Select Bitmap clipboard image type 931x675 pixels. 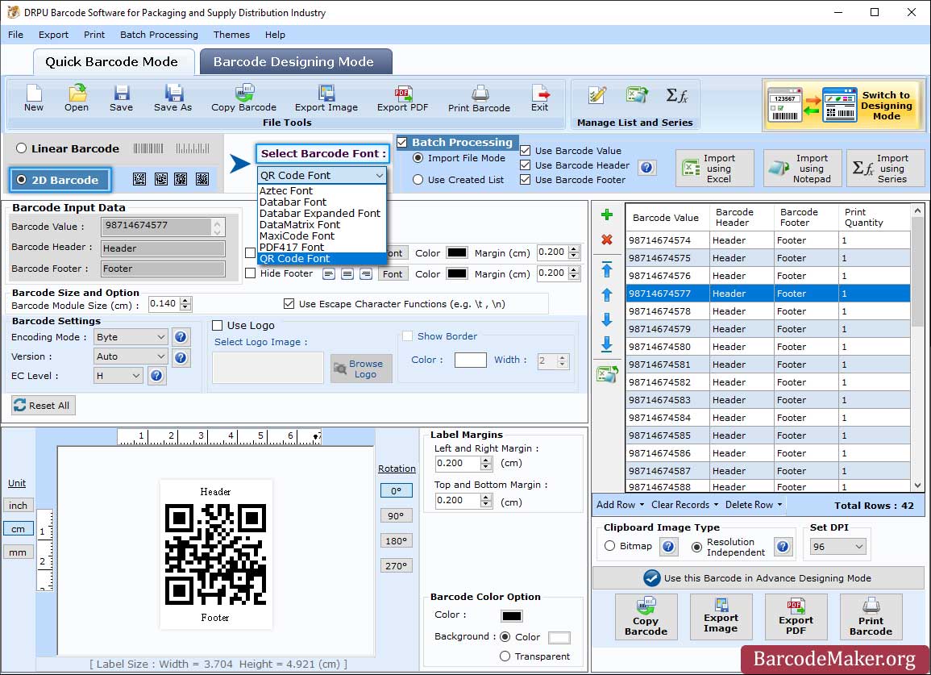(609, 545)
